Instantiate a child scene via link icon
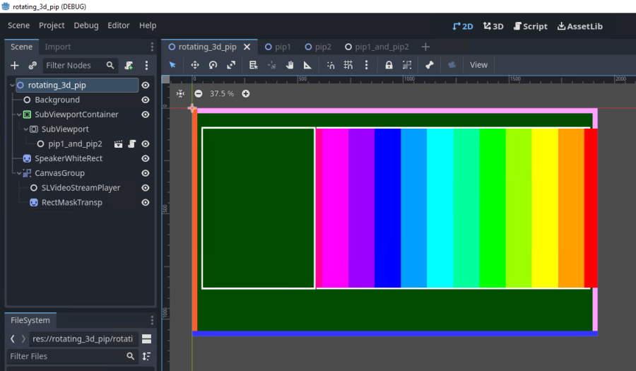 point(33,65)
